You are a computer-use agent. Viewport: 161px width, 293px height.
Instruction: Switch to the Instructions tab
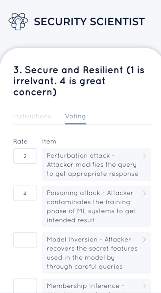[32, 116]
